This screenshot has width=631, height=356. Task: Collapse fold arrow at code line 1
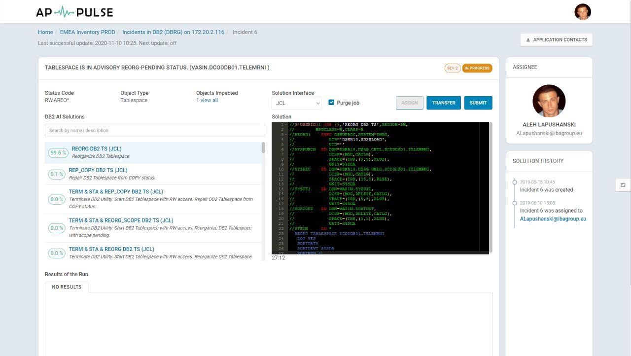(x=286, y=125)
